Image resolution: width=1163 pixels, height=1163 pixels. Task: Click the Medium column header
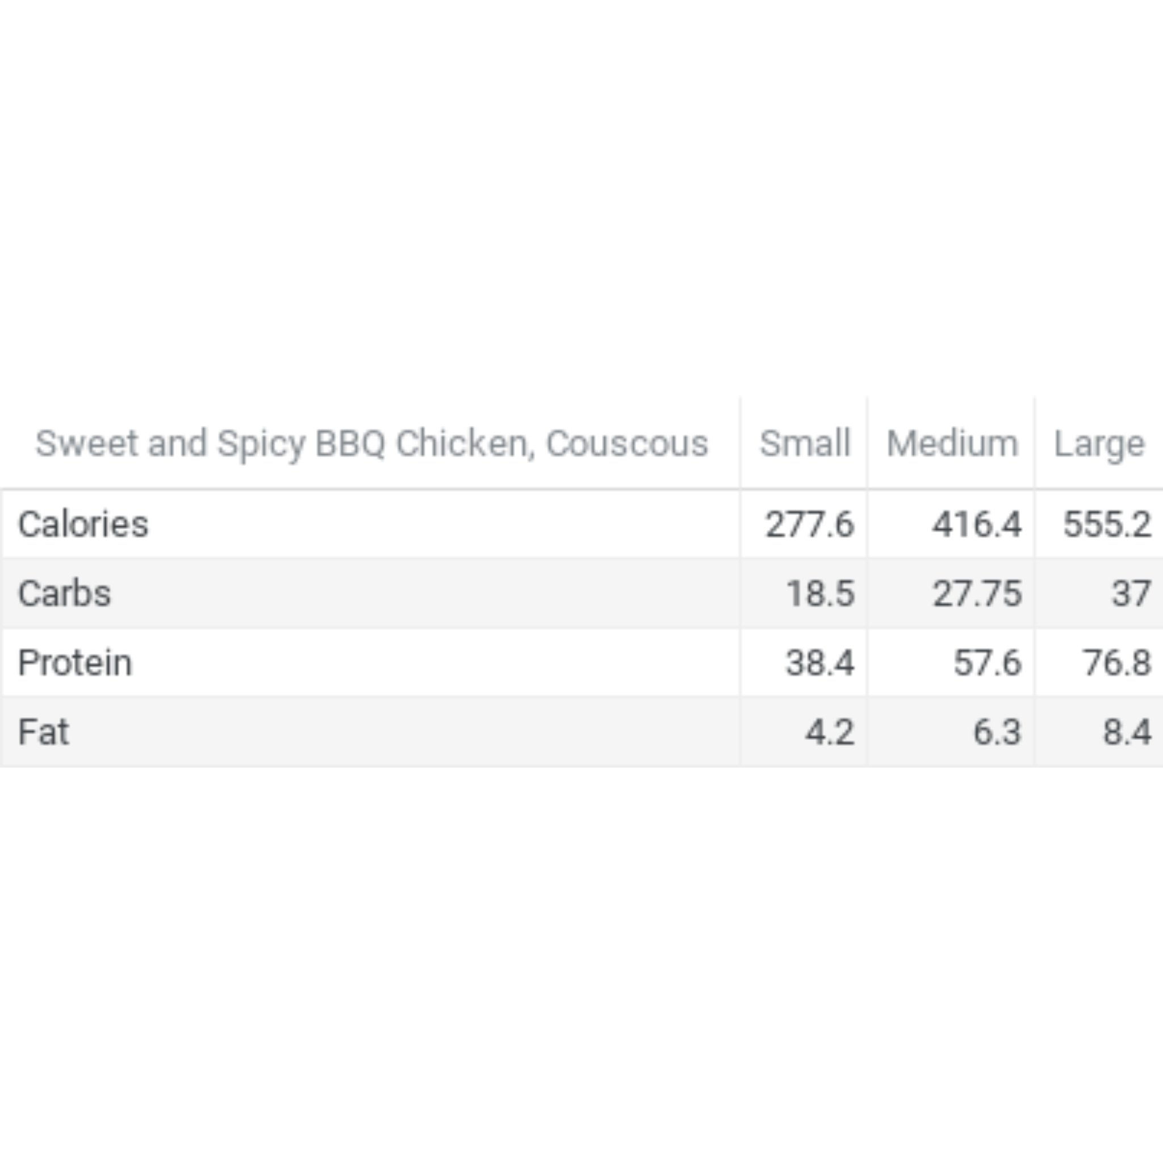coord(952,444)
